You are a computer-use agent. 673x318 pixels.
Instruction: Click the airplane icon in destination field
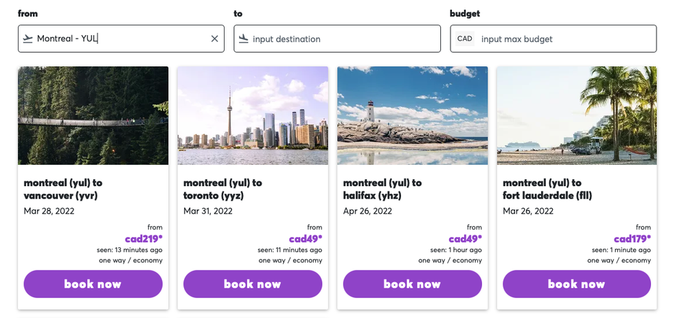click(243, 39)
